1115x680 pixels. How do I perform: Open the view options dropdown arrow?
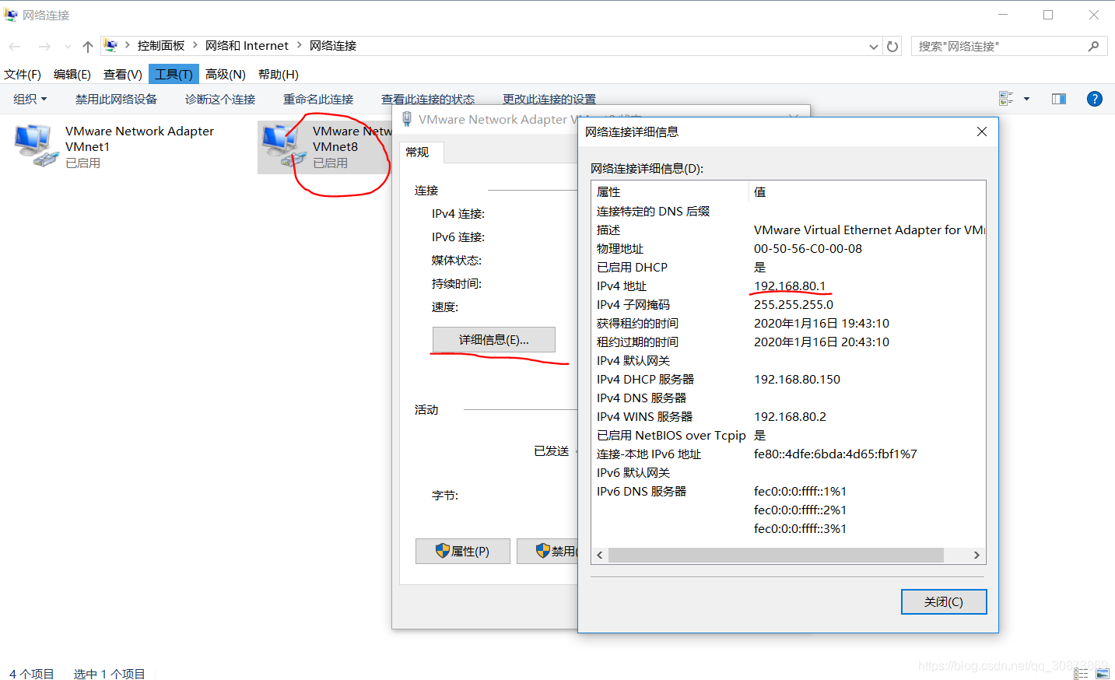tap(1026, 99)
